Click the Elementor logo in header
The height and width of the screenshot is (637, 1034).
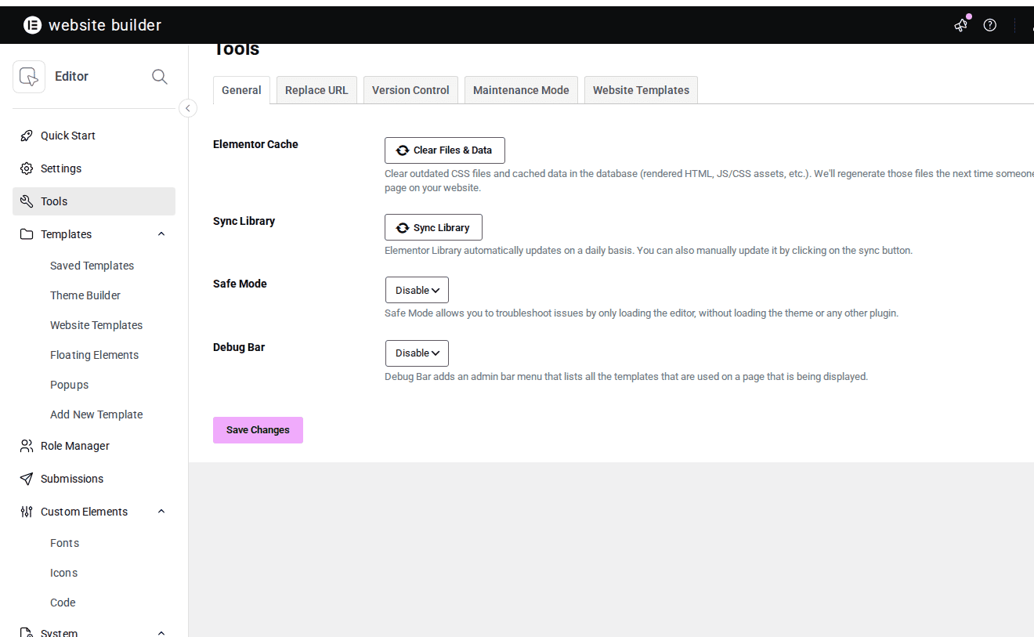(x=32, y=25)
